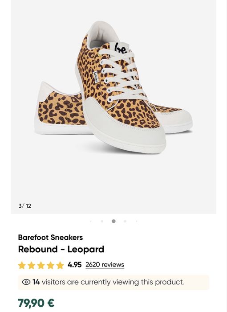Click the 3/ 12 image counter
Screen dimensions: 227x312
pos(25,206)
